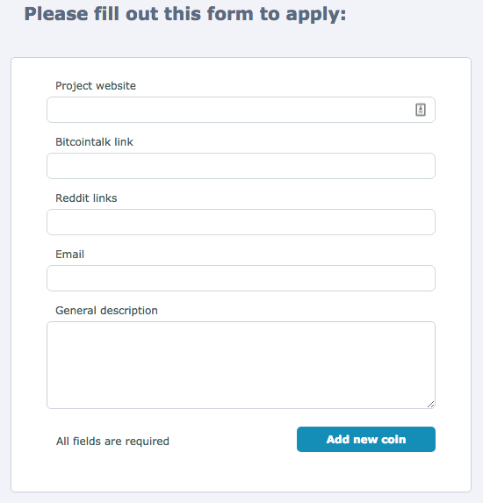
Task: Submit the form with Add new coin
Action: tap(366, 439)
